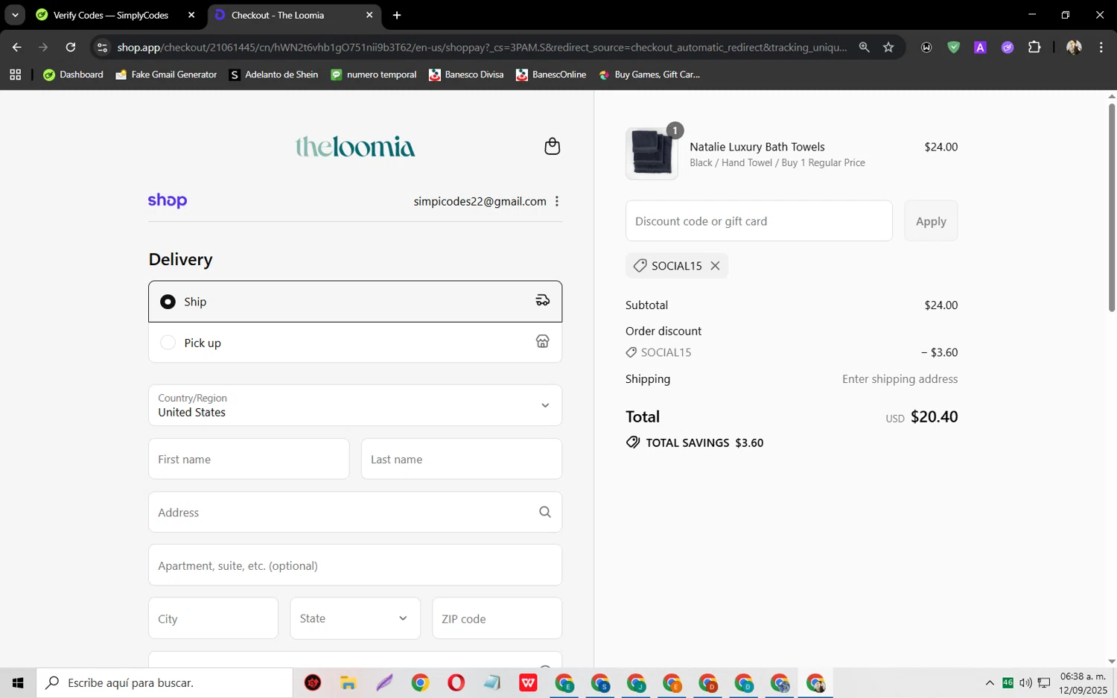Screen dimensions: 1117x698
Task: Click the Natalie Luxury Bath Towels title
Action: (757, 147)
